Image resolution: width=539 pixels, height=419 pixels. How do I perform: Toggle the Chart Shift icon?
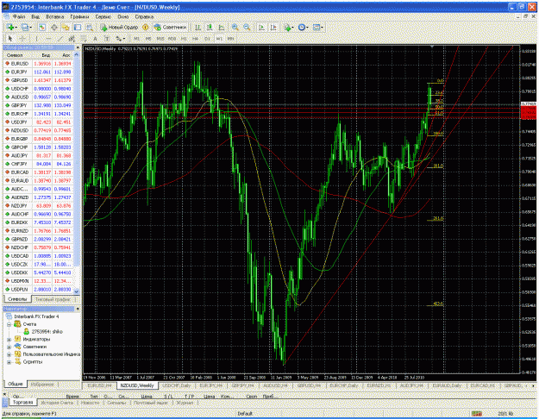pos(273,27)
